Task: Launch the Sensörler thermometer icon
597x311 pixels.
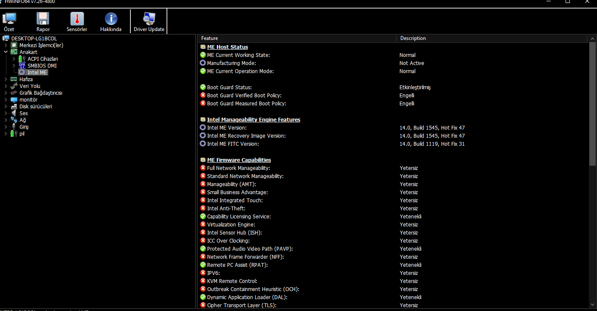Action: click(77, 19)
